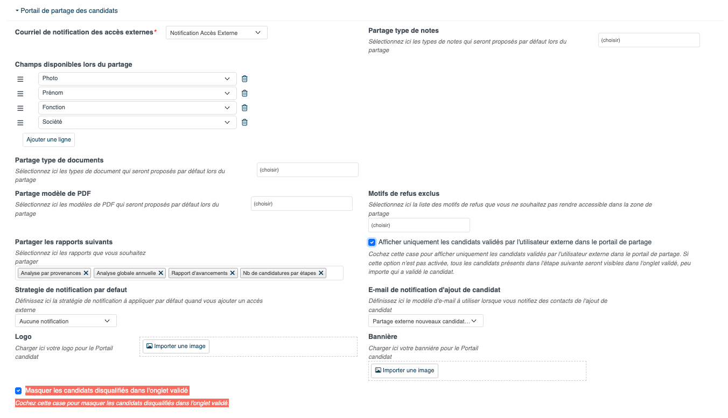This screenshot has height=418, width=728.
Task: Toggle Afficher uniquement les candidats validés checkbox
Action: 372,242
